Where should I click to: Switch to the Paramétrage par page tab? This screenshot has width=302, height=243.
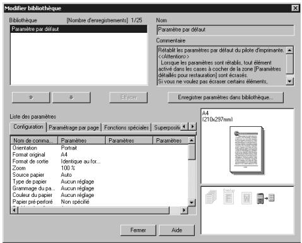(x=74, y=127)
